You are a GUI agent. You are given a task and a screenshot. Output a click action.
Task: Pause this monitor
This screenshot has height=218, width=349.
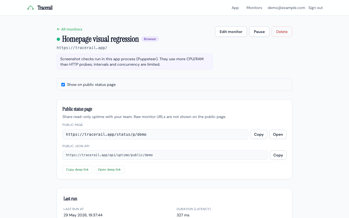259,32
